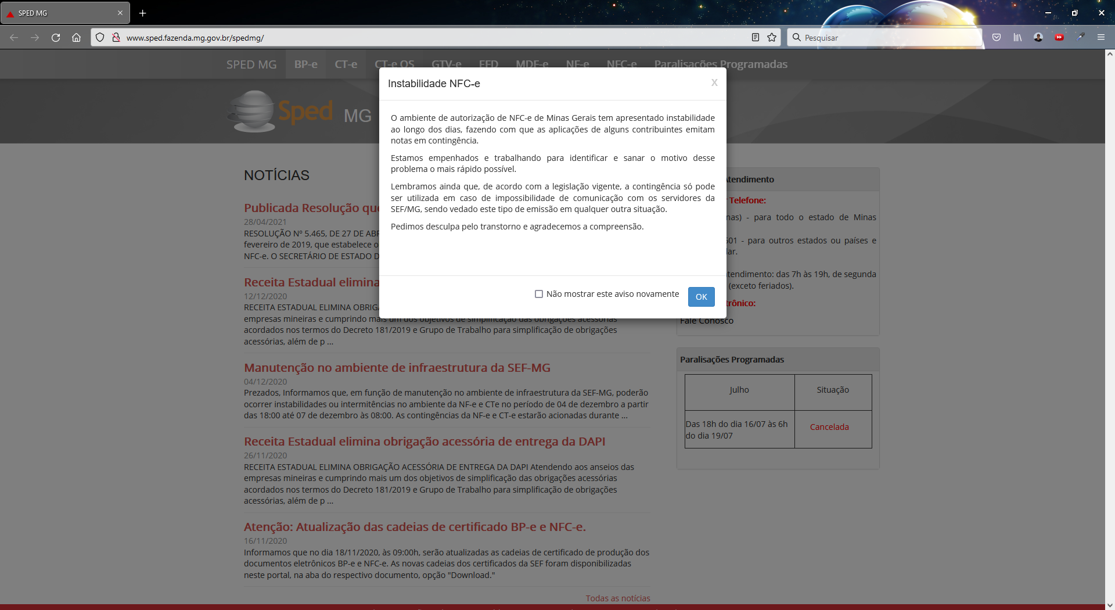
Task: Click the scrollbar down arrow
Action: [x=1110, y=605]
